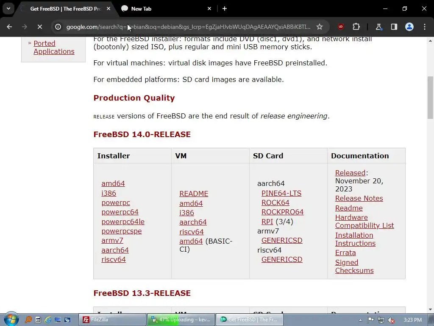Open the Errata link
The image size is (434, 326).
(345, 253)
